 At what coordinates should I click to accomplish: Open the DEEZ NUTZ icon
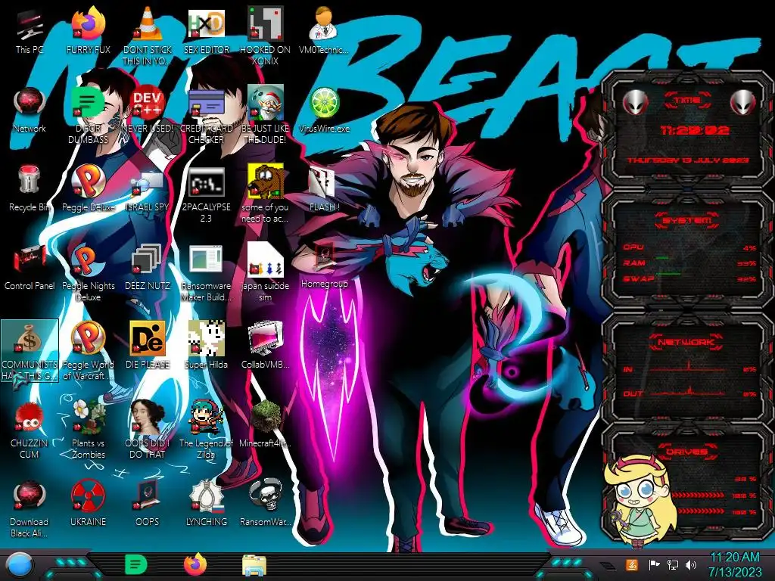[148, 268]
